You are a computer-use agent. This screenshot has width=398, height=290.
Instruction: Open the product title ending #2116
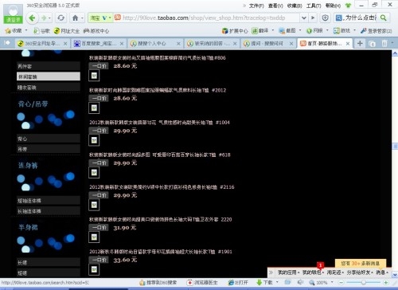[162, 187]
